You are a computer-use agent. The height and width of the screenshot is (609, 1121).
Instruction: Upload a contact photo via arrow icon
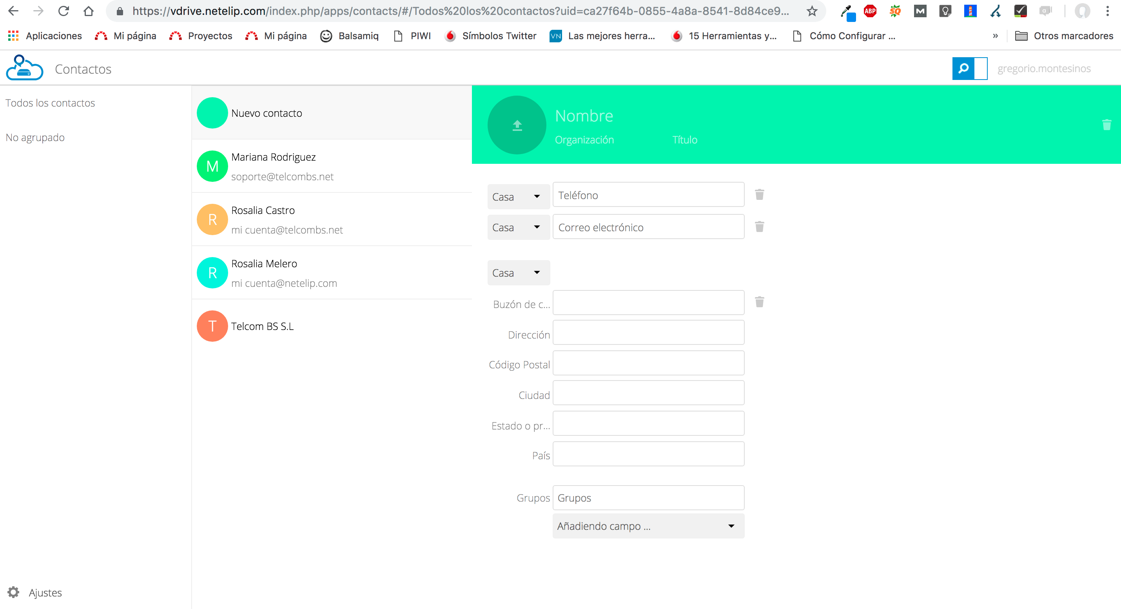[517, 125]
